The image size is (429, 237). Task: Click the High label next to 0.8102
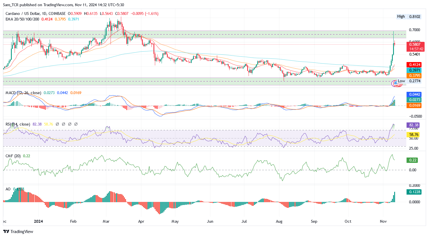[x=401, y=17]
